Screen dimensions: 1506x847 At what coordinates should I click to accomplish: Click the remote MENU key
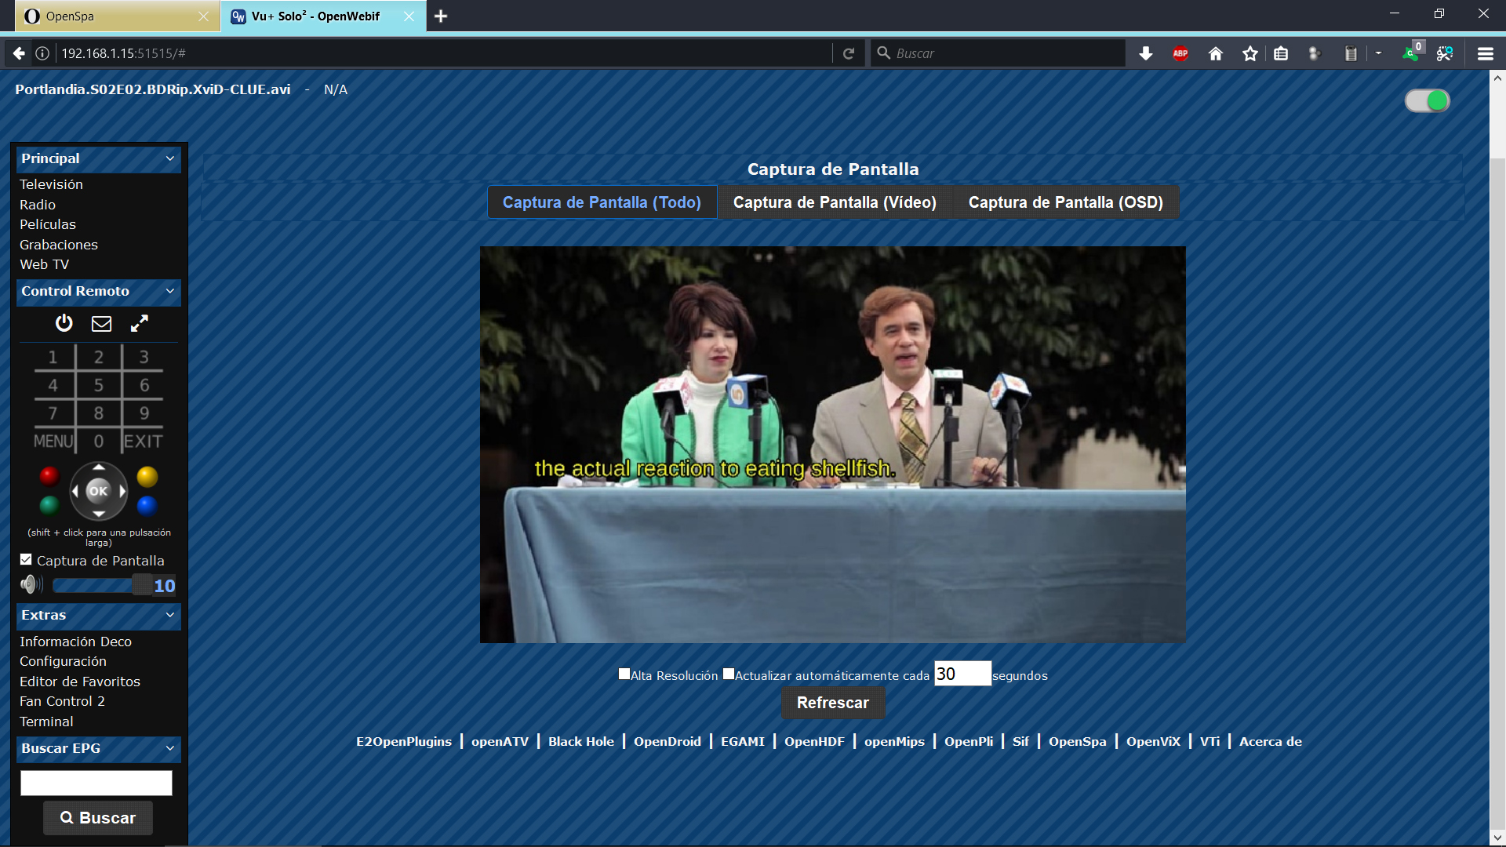pyautogui.click(x=53, y=442)
